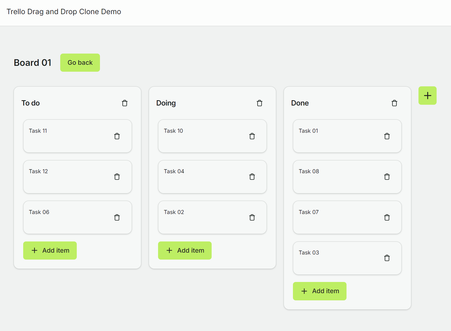
Task: Click the trash icon on Task 07
Action: tap(387, 217)
